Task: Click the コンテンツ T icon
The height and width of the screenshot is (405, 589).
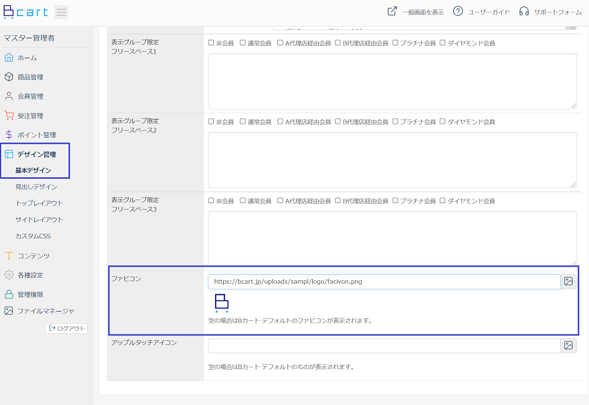Action: tap(9, 255)
